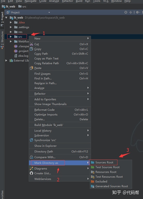Click the Resources Root folder icon
Screen dimensions: 143x199
click(93, 172)
